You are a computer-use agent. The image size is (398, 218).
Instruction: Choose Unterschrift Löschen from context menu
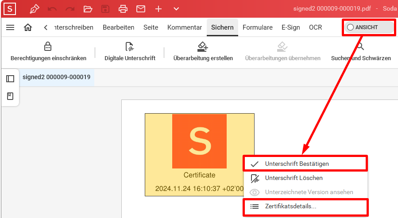305,178
